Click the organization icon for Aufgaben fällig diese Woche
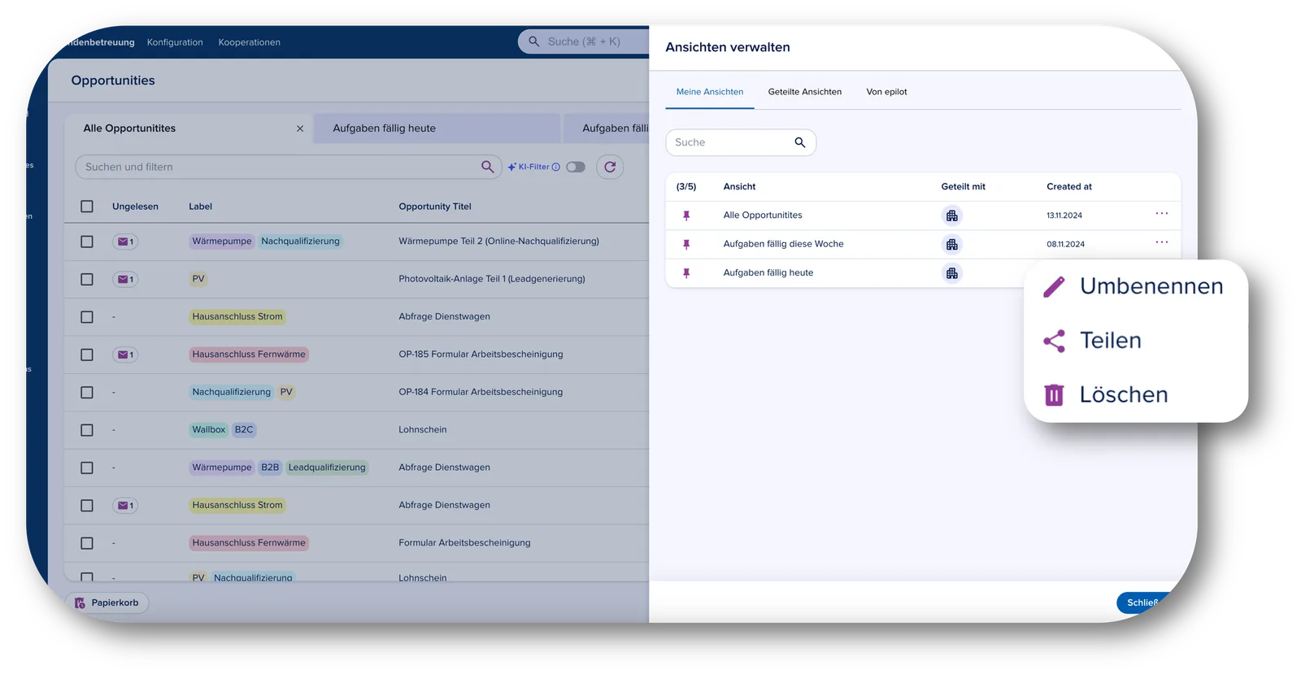Image resolution: width=1301 pixels, height=674 pixels. coord(951,244)
